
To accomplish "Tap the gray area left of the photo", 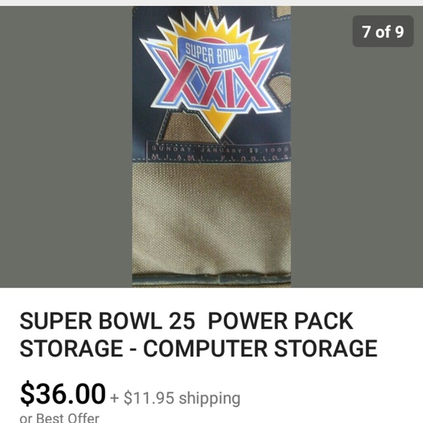I will [66, 147].
